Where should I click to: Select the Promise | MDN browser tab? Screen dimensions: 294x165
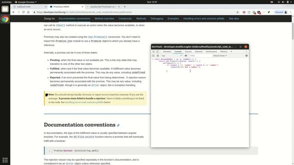click(x=66, y=7)
